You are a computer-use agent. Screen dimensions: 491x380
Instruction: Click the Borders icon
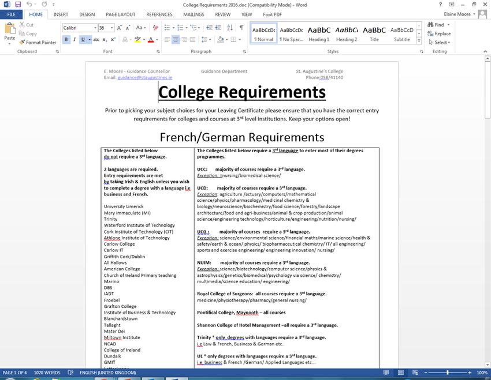point(233,39)
